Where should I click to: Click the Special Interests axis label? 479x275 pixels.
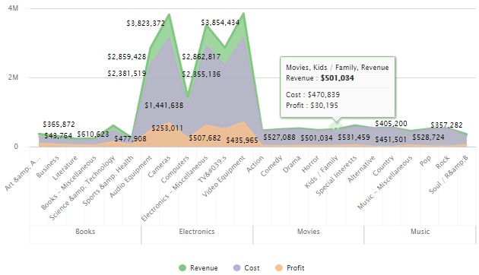[x=336, y=175]
